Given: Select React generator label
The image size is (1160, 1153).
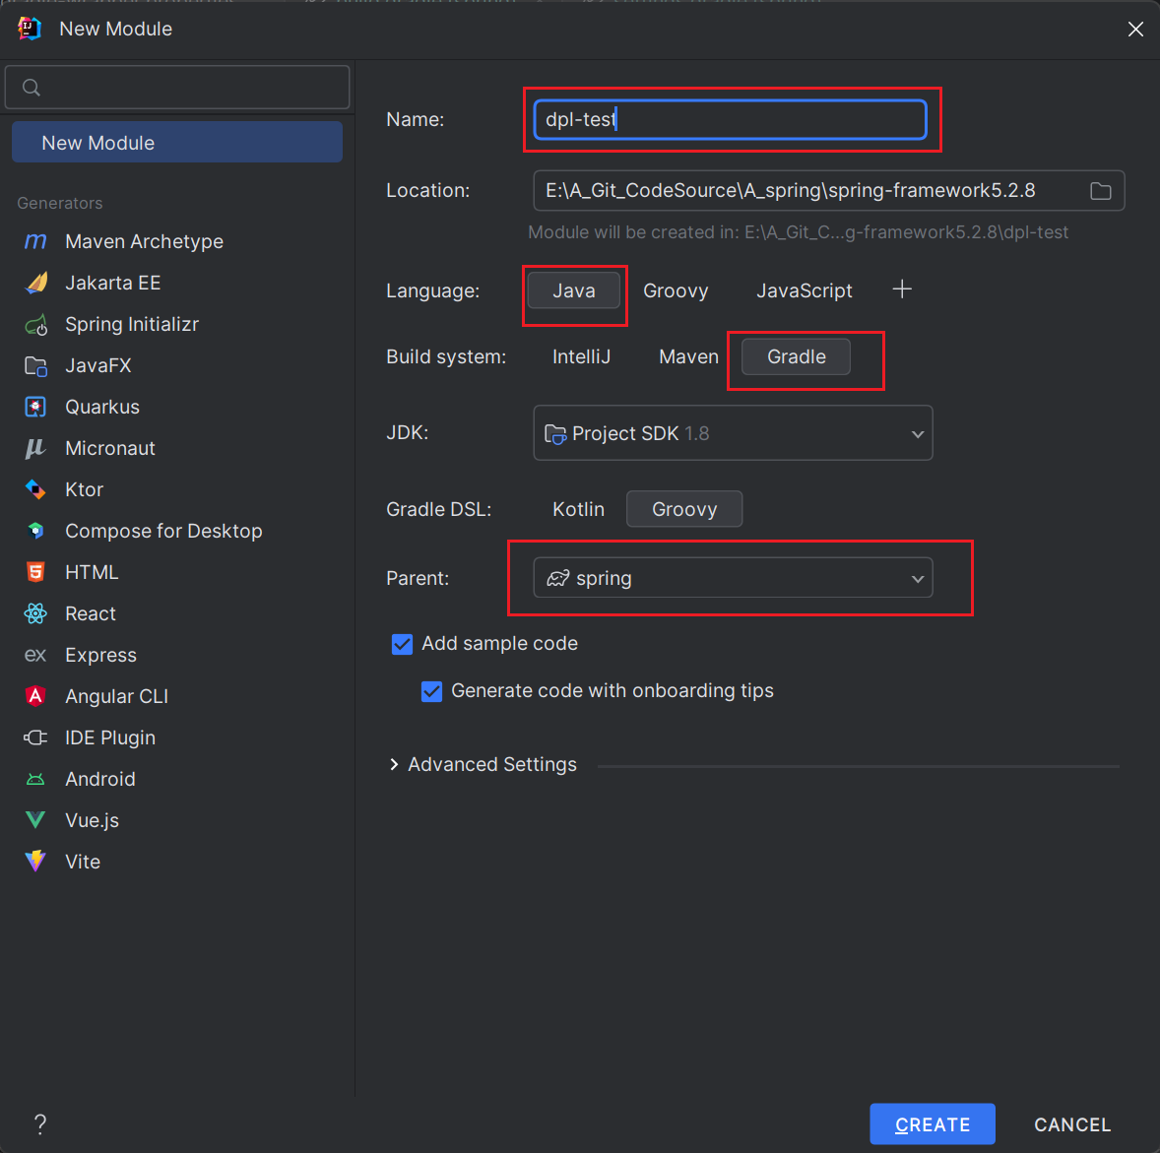Looking at the screenshot, I should 91,613.
